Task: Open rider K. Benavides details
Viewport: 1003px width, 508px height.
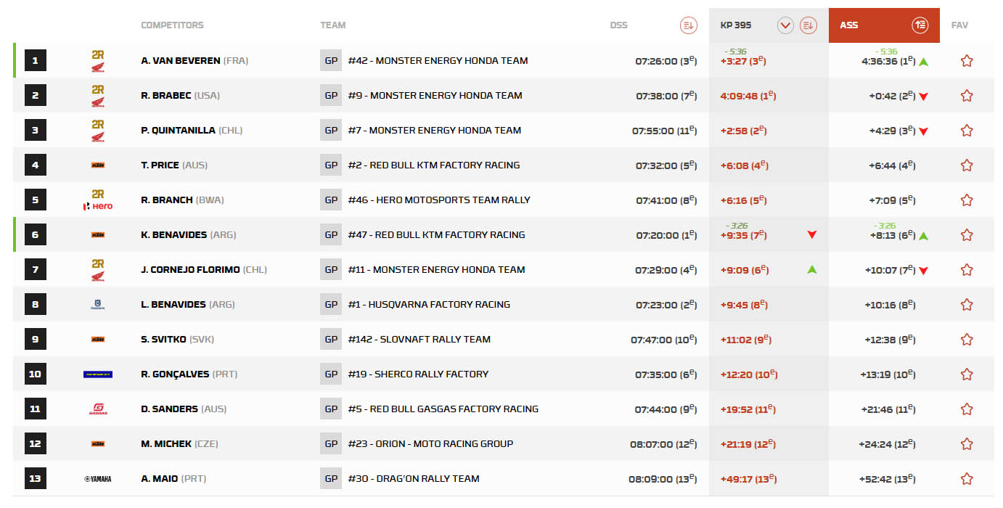Action: [175, 235]
